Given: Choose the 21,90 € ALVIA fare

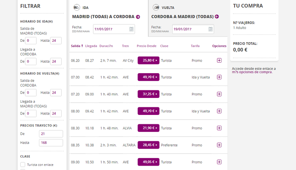Looking at the screenshot, I should pos(148,128).
